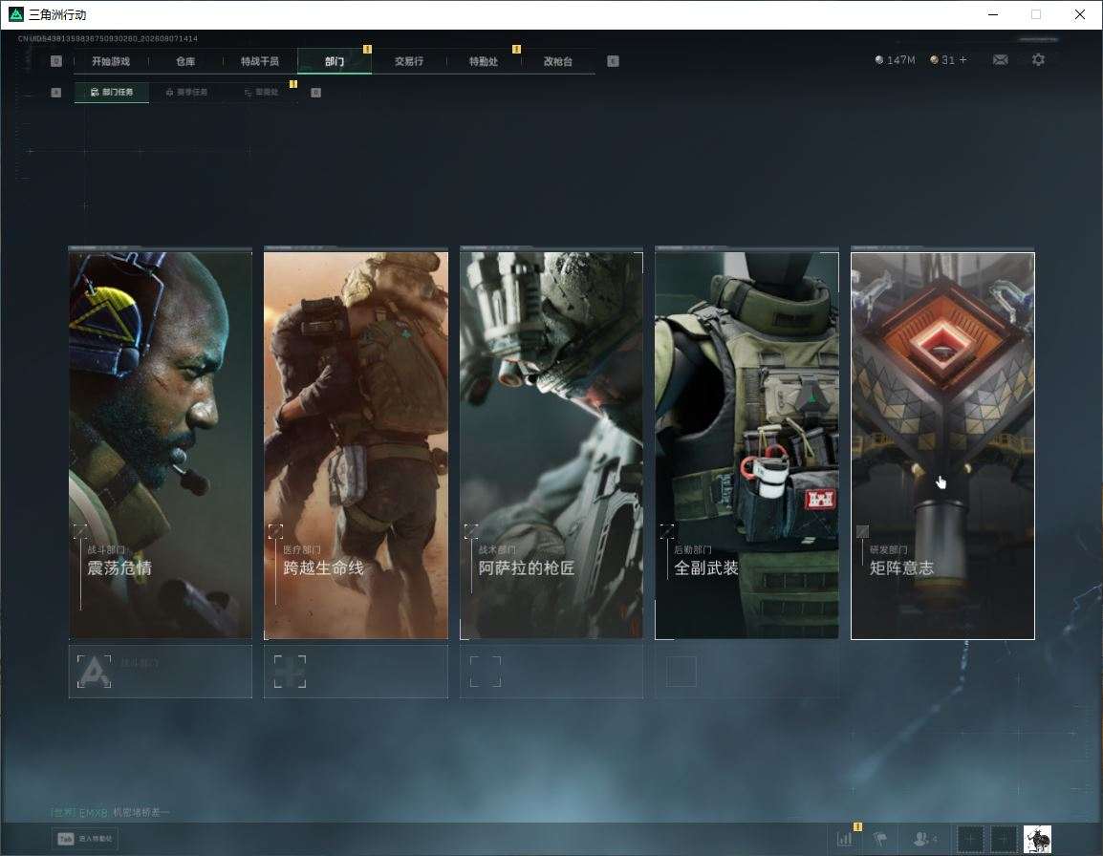Click the department emblem on the 震荡危情 card
1103x856 pixels.
(x=80, y=531)
